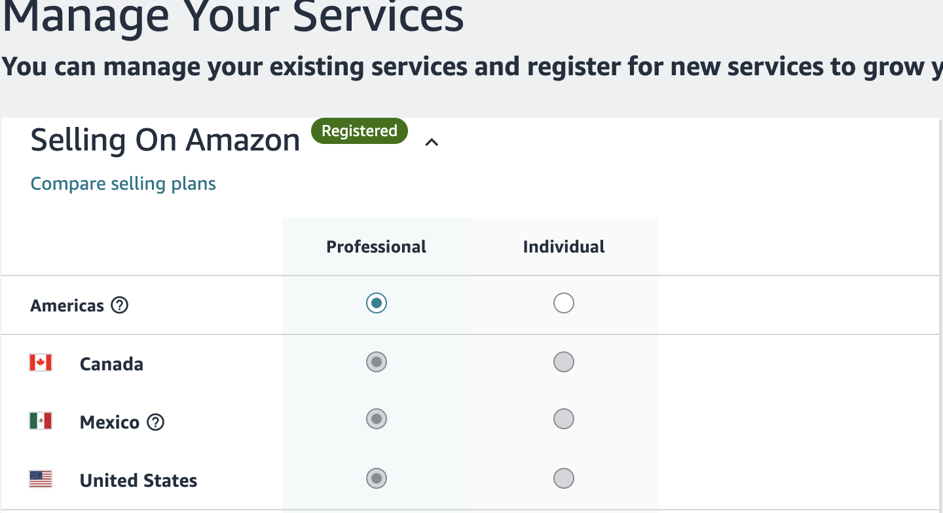Click the Professional column header

point(376,247)
